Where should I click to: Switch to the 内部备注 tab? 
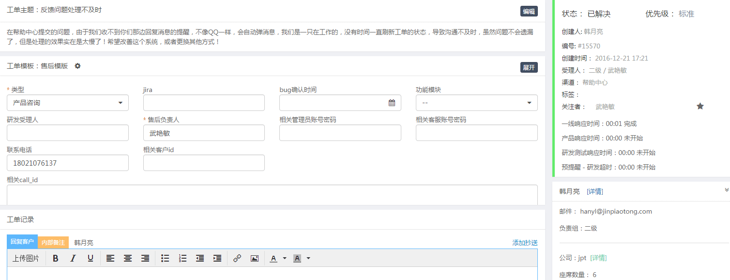[53, 242]
